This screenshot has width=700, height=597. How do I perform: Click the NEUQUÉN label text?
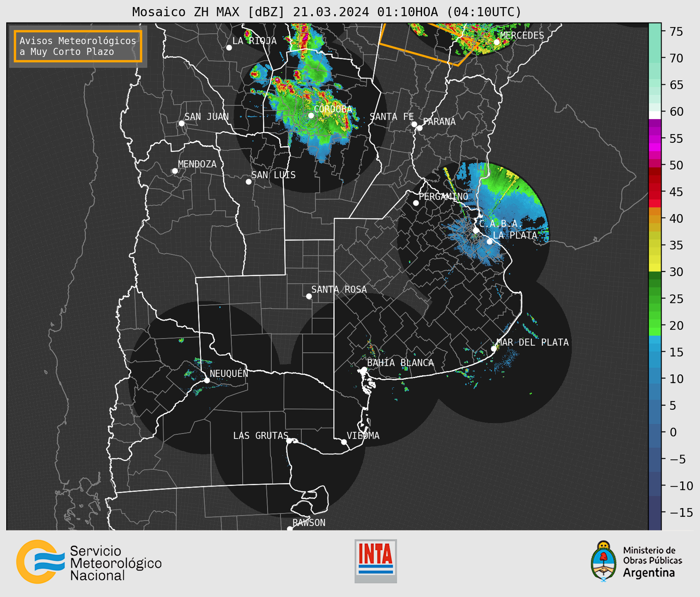(x=229, y=373)
